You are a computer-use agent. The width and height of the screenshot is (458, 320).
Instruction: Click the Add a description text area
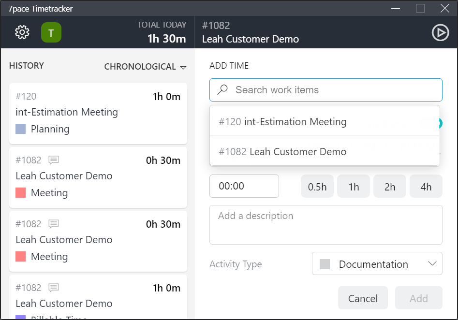[325, 225]
